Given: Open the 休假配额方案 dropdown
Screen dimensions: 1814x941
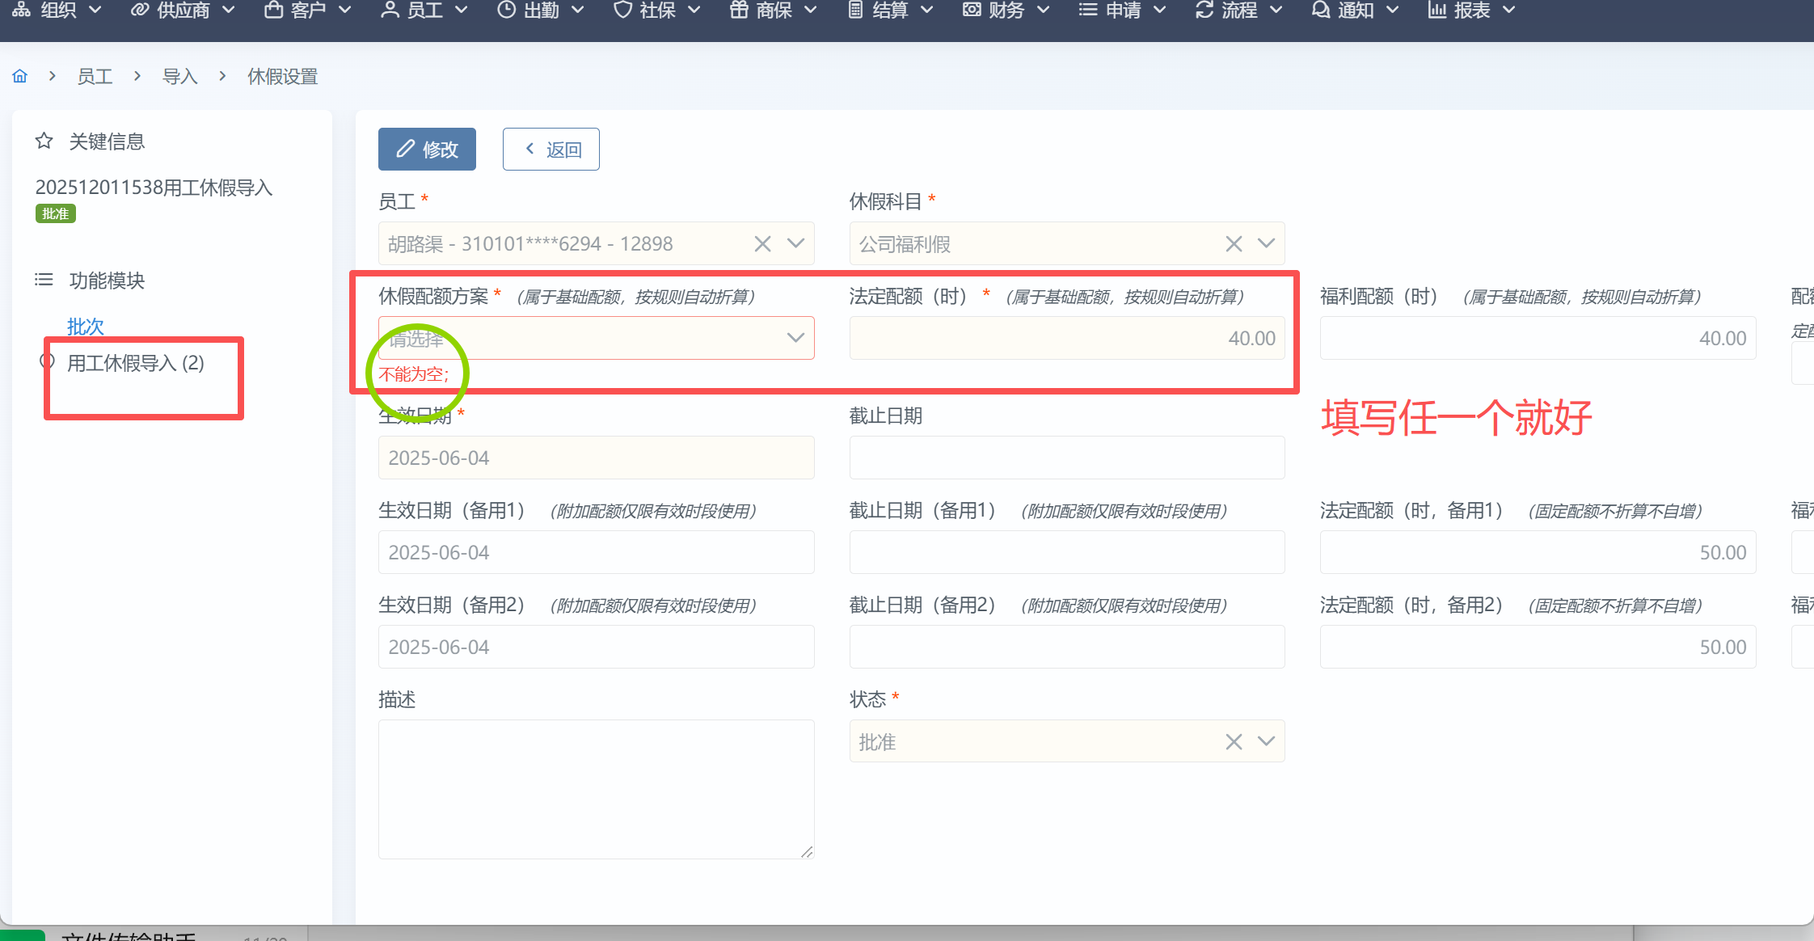Looking at the screenshot, I should 596,338.
